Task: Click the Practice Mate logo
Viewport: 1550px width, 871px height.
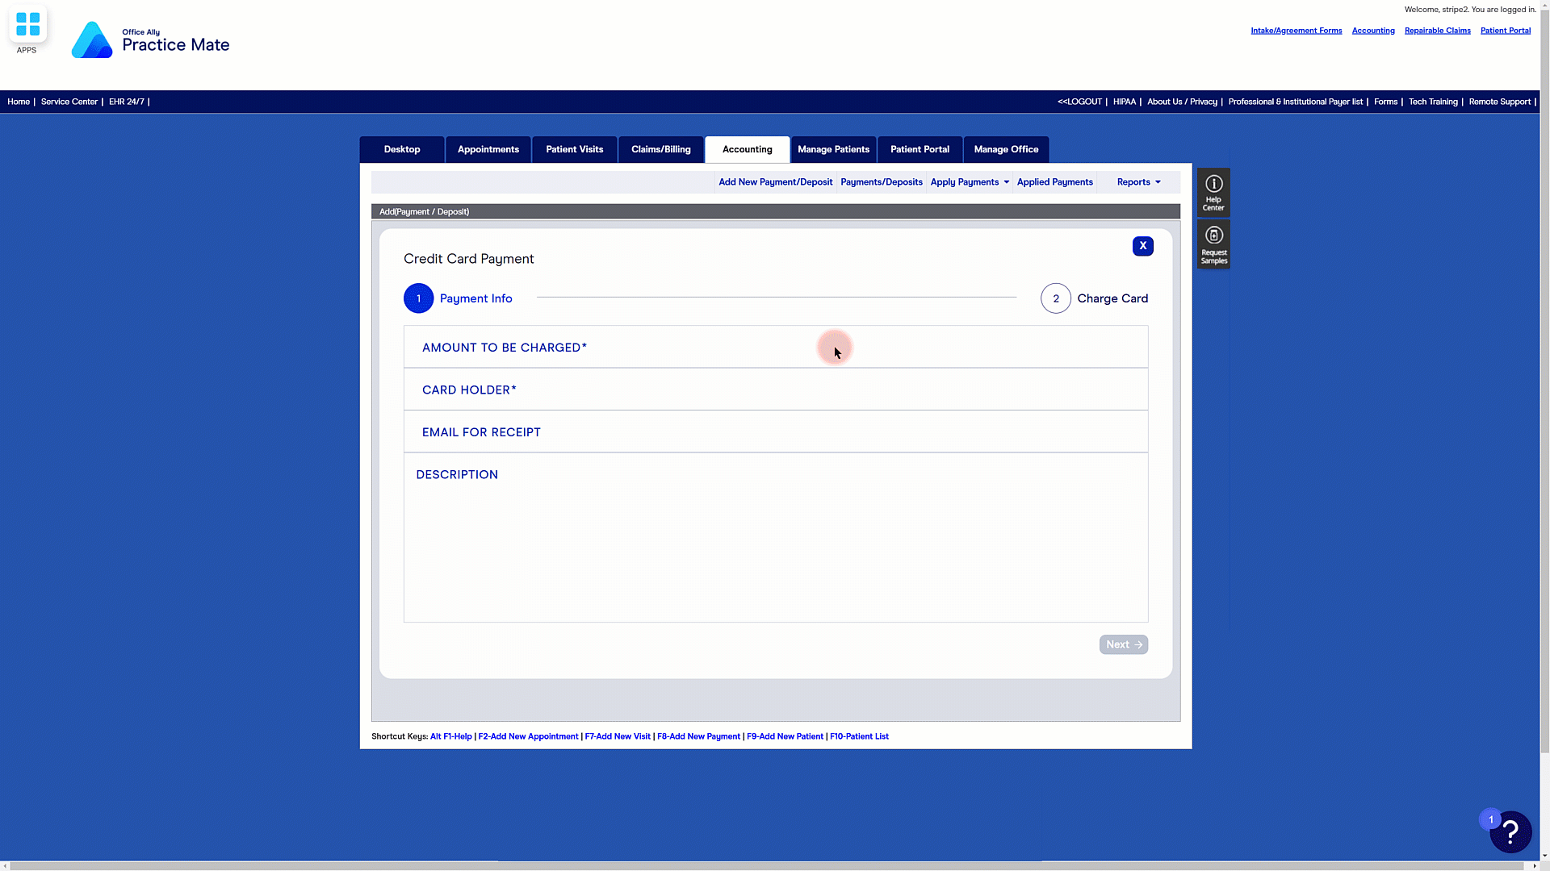Action: click(151, 40)
